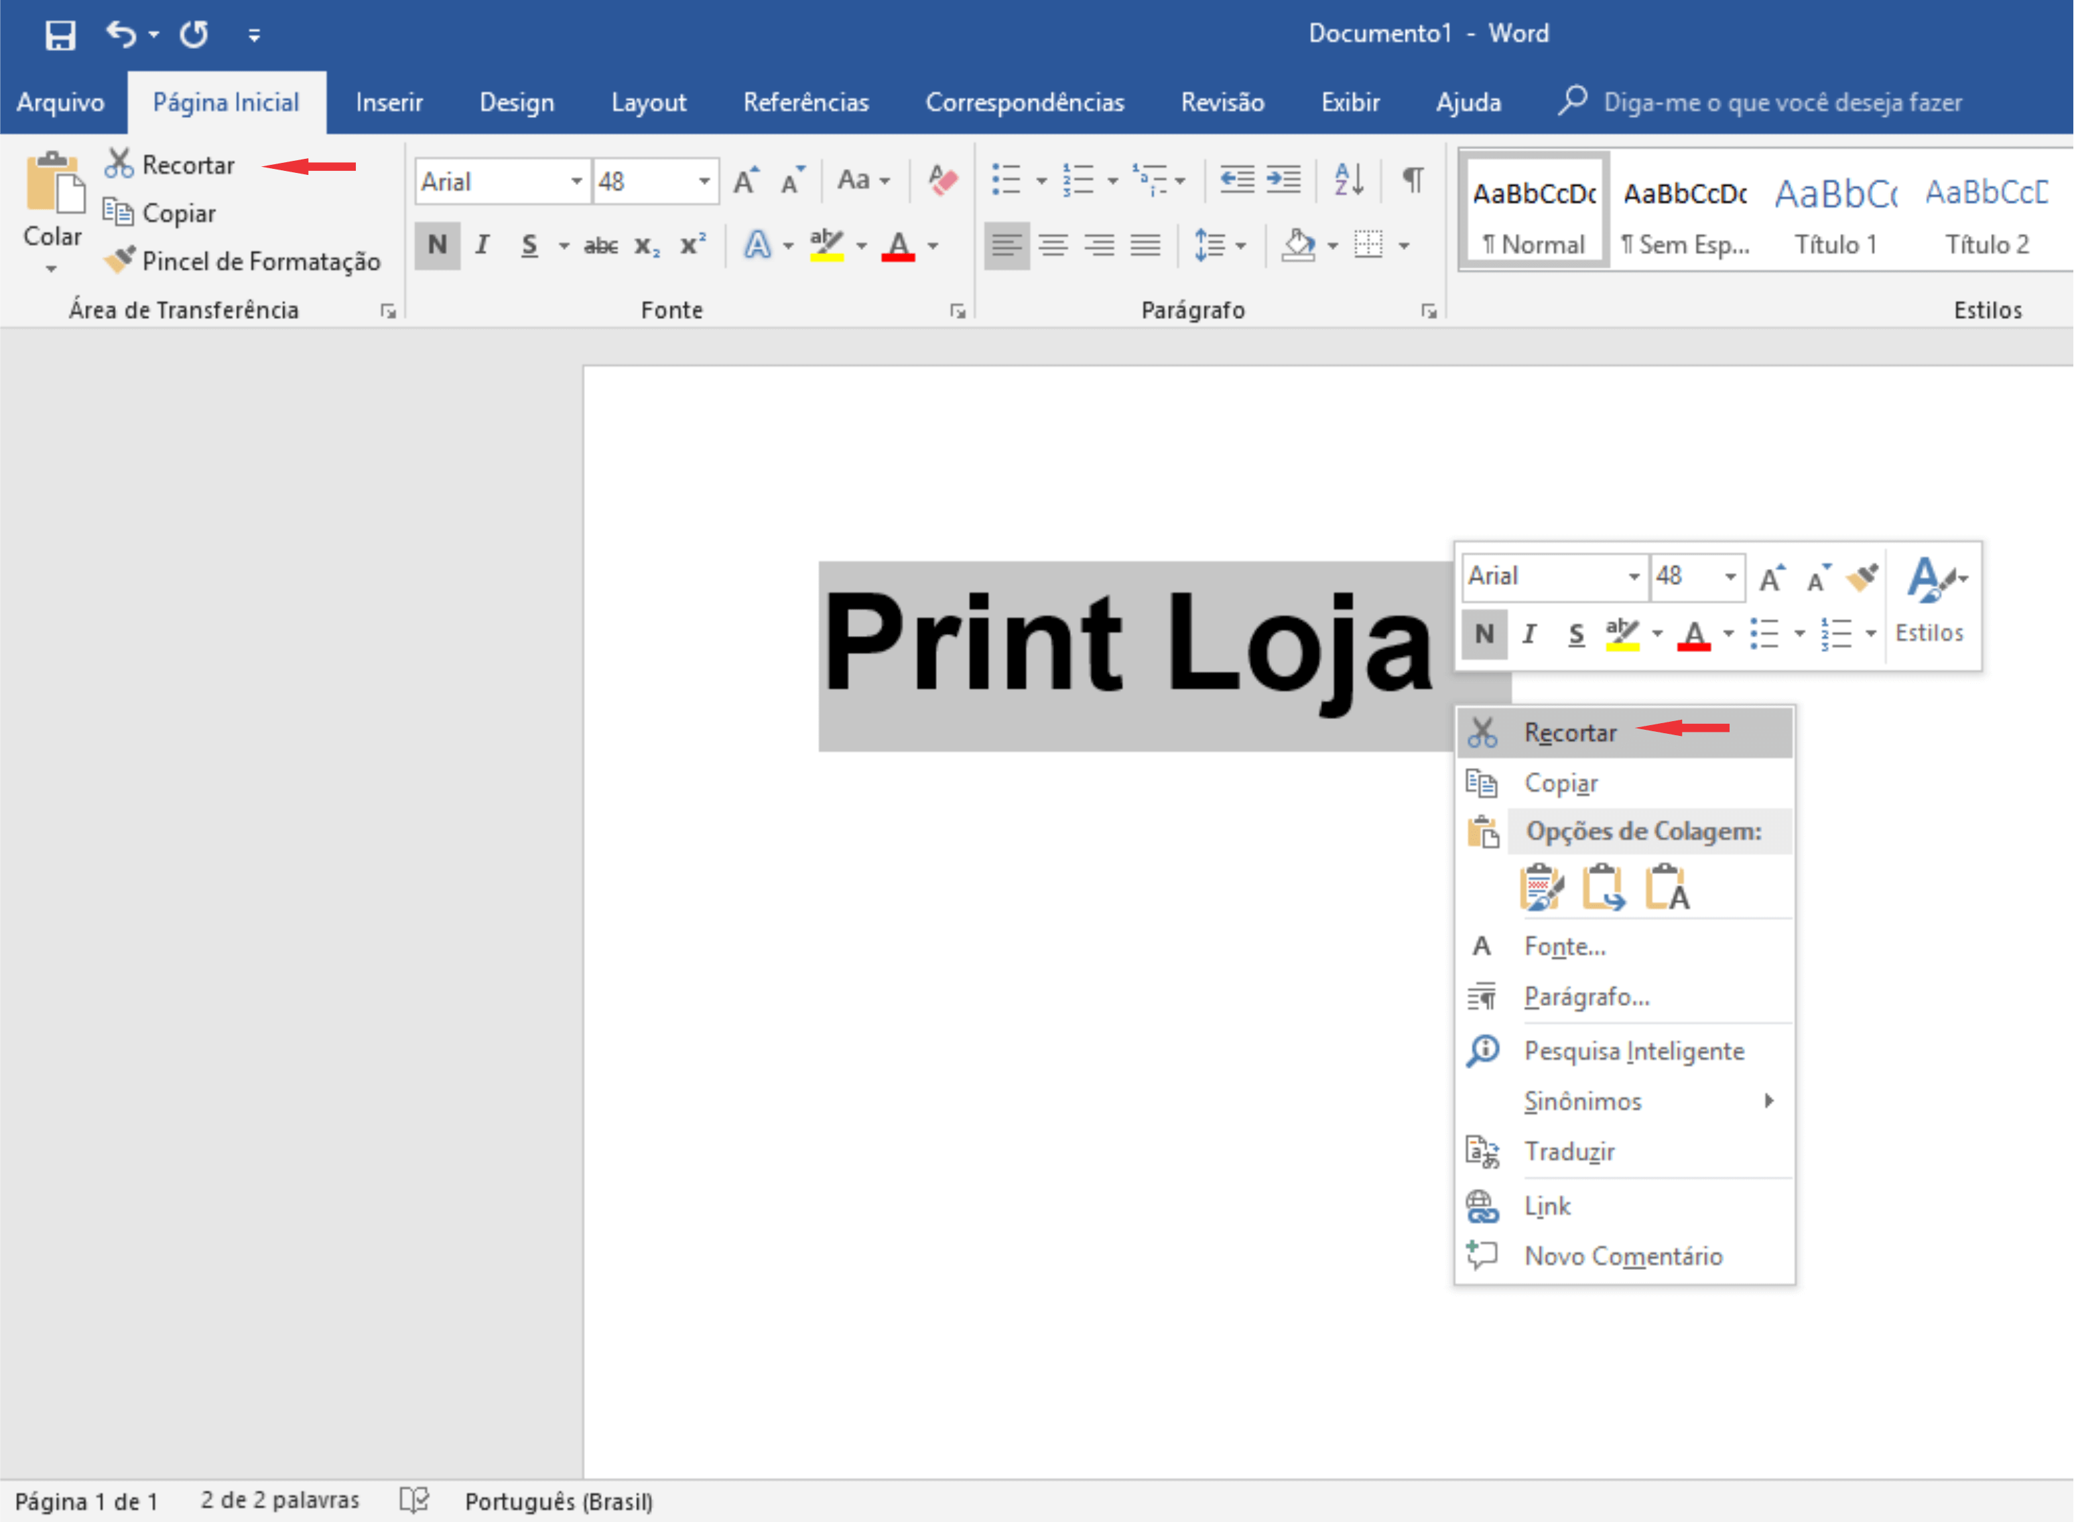Select Copiar in the context menu
Image resolution: width=2074 pixels, height=1522 pixels.
(x=1560, y=783)
